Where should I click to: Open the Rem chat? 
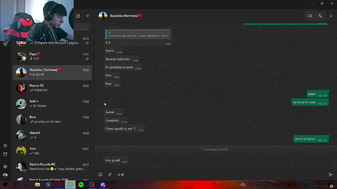pos(52,119)
